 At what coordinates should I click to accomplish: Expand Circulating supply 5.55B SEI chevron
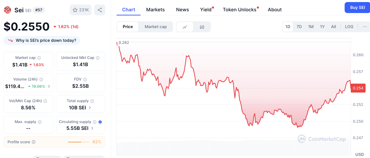coord(92,128)
